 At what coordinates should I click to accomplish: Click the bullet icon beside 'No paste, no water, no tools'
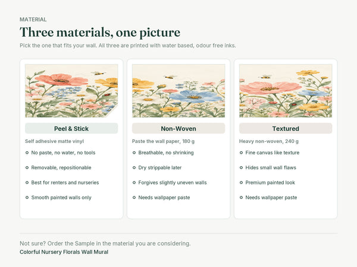(x=27, y=153)
